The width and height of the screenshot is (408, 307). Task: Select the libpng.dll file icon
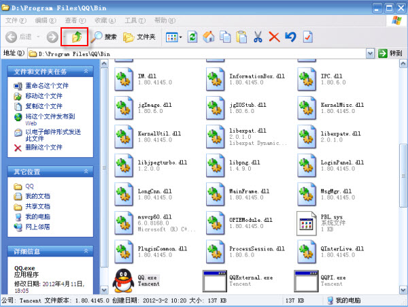click(215, 165)
